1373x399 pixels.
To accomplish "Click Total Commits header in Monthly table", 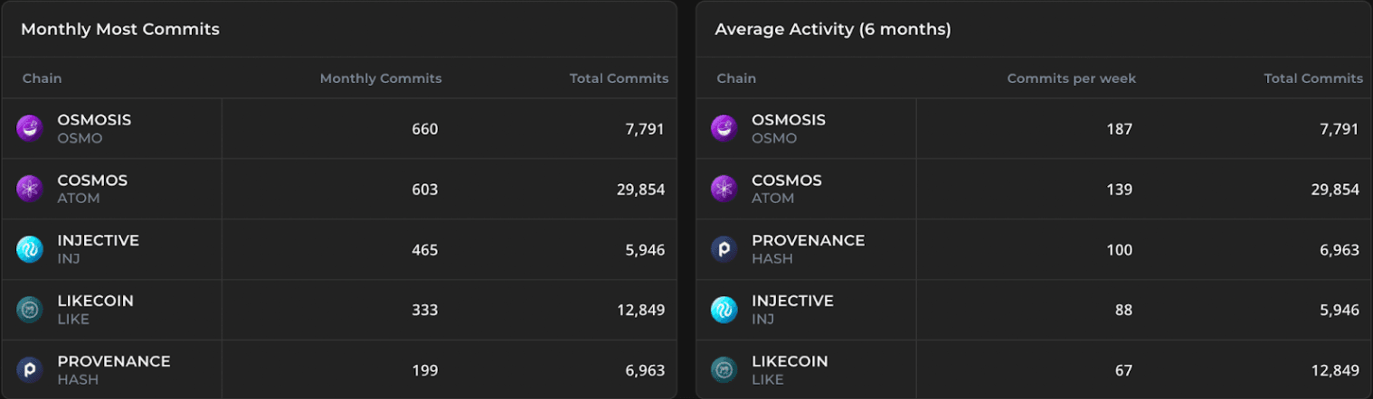I will tap(619, 79).
